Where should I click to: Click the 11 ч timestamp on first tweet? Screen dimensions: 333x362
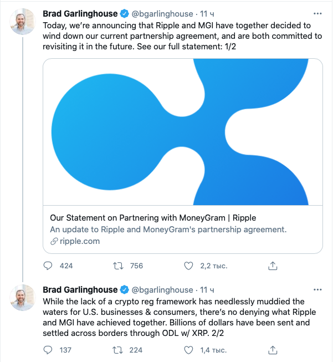[x=207, y=13]
